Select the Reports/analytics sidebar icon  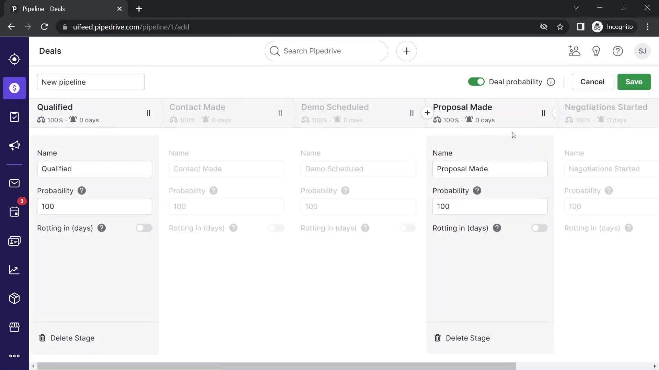pyautogui.click(x=14, y=270)
